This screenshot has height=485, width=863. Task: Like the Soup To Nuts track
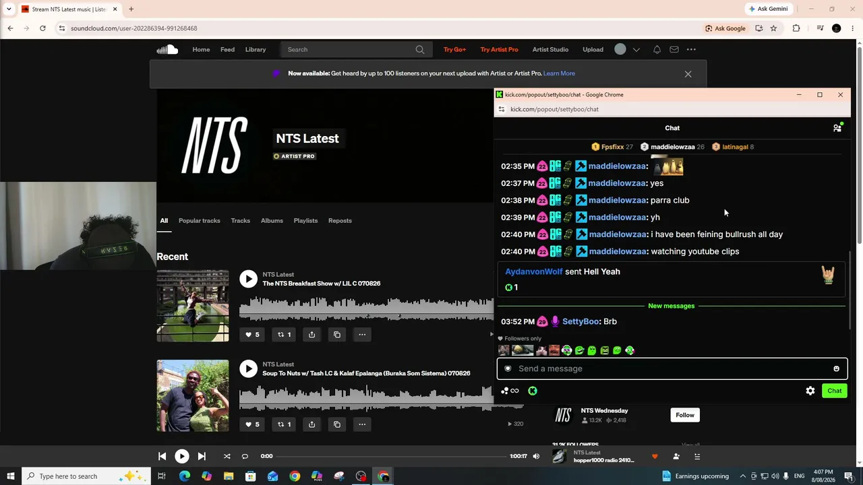252,424
